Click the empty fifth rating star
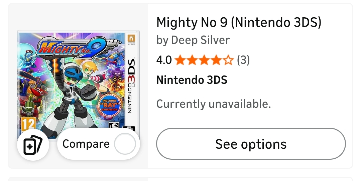 coord(228,60)
